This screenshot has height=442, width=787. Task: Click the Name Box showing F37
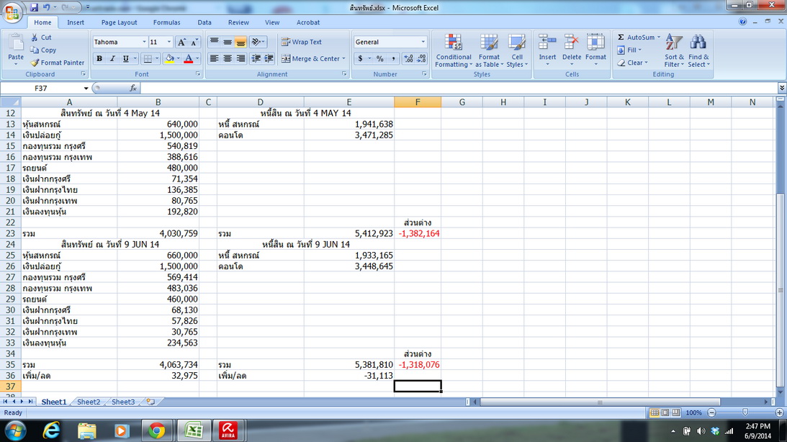(45, 89)
